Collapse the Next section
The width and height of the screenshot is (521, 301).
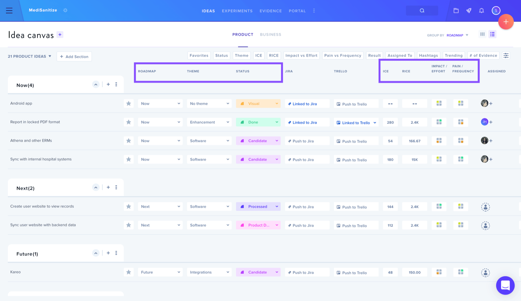click(96, 188)
